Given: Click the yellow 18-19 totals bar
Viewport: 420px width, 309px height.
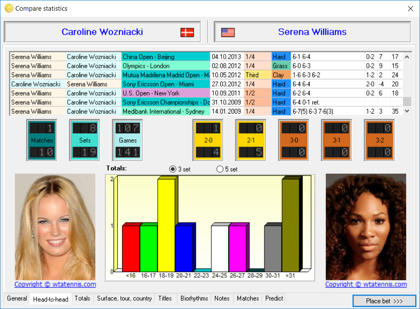Looking at the screenshot, I should pos(166,225).
